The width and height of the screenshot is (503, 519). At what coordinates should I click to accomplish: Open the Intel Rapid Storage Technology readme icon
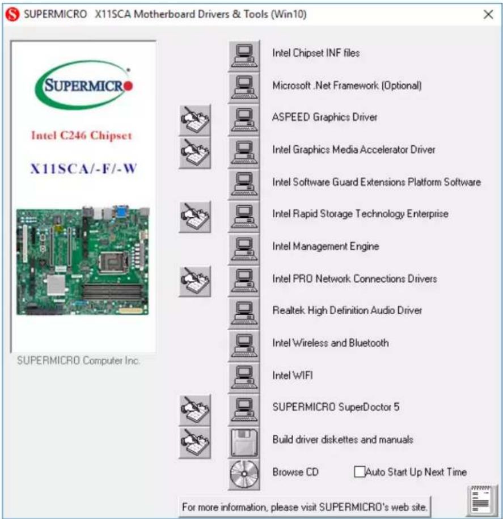[195, 217]
